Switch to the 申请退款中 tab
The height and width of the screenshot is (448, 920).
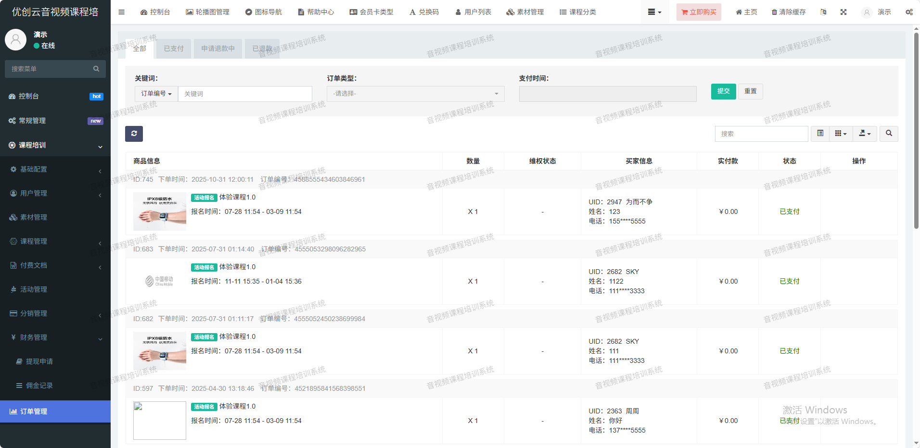tap(218, 49)
